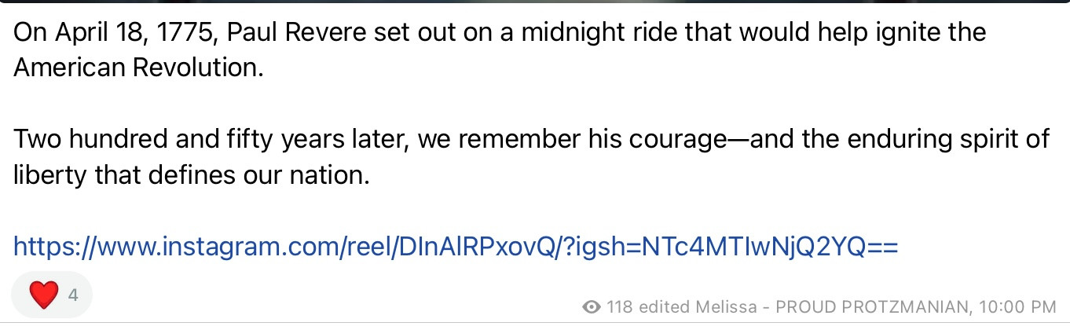This screenshot has height=330, width=1070.
Task: Open the Instagram reel link
Action: tap(455, 247)
